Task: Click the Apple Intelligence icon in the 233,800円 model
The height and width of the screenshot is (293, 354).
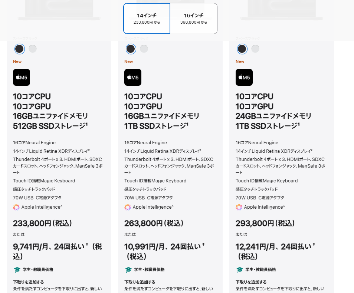Action: [16, 207]
